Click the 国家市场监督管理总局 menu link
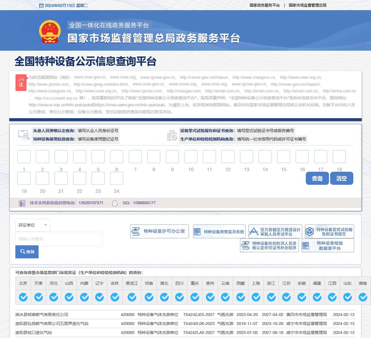371x338 pixels. point(308,5)
